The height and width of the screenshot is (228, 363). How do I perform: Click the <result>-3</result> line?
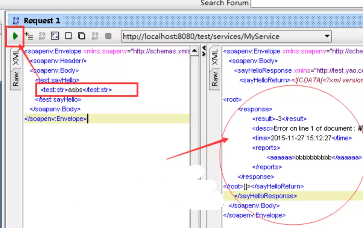click(x=279, y=119)
